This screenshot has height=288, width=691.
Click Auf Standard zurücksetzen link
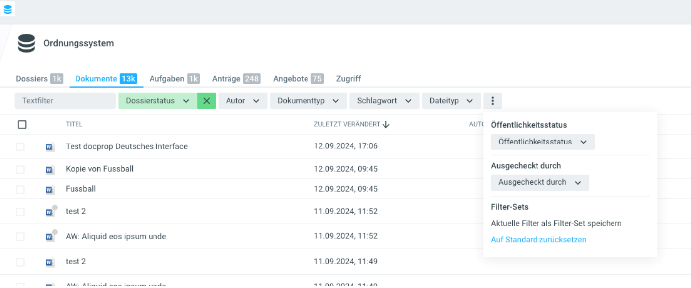point(538,240)
